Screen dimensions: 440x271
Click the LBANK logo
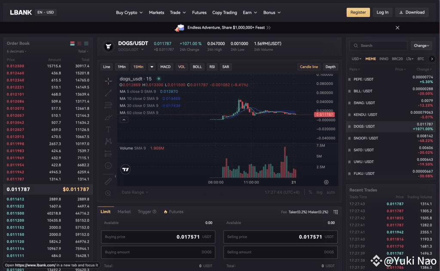point(21,12)
